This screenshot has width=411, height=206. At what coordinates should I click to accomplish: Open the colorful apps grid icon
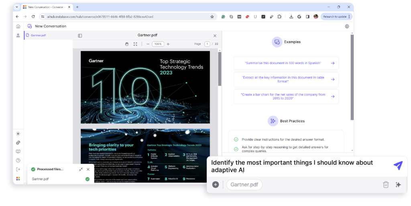point(18,178)
